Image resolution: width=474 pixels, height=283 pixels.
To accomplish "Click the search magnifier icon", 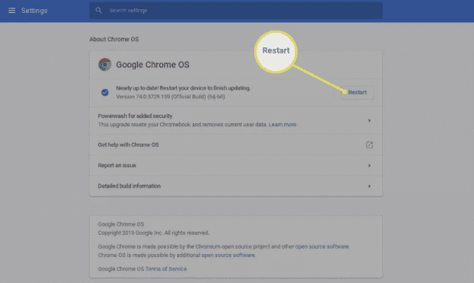I will (x=98, y=10).
